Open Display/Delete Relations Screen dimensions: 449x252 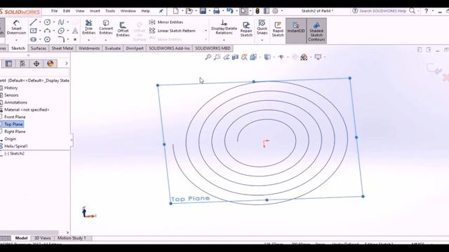tap(224, 27)
